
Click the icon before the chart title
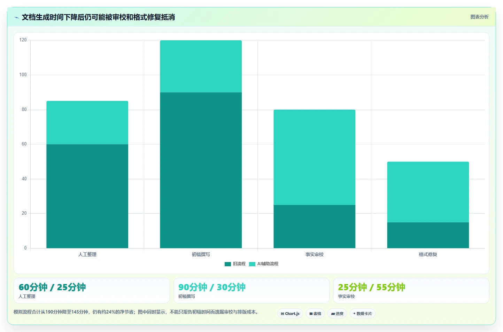16,17
